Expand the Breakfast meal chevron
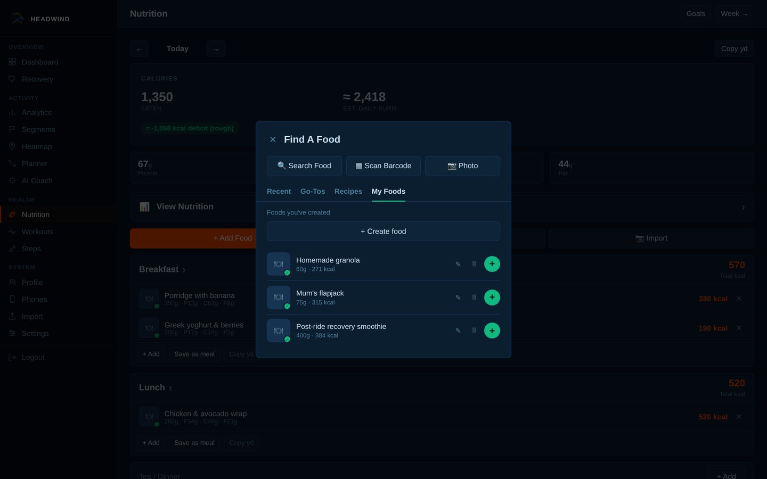 (x=184, y=270)
